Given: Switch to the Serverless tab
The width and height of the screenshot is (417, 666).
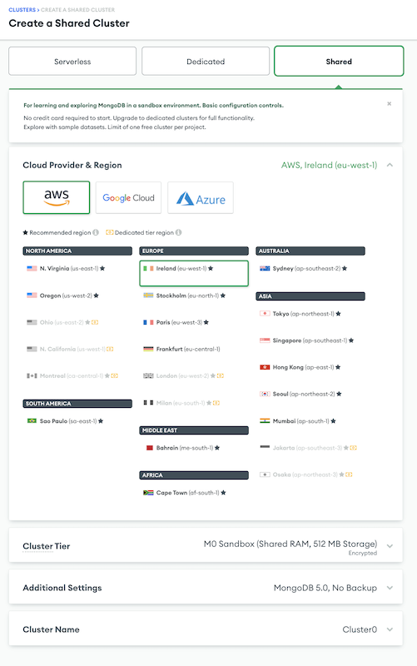Looking at the screenshot, I should coord(72,61).
